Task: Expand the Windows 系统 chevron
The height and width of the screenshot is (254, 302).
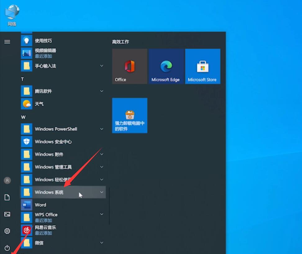Action: pos(102,192)
